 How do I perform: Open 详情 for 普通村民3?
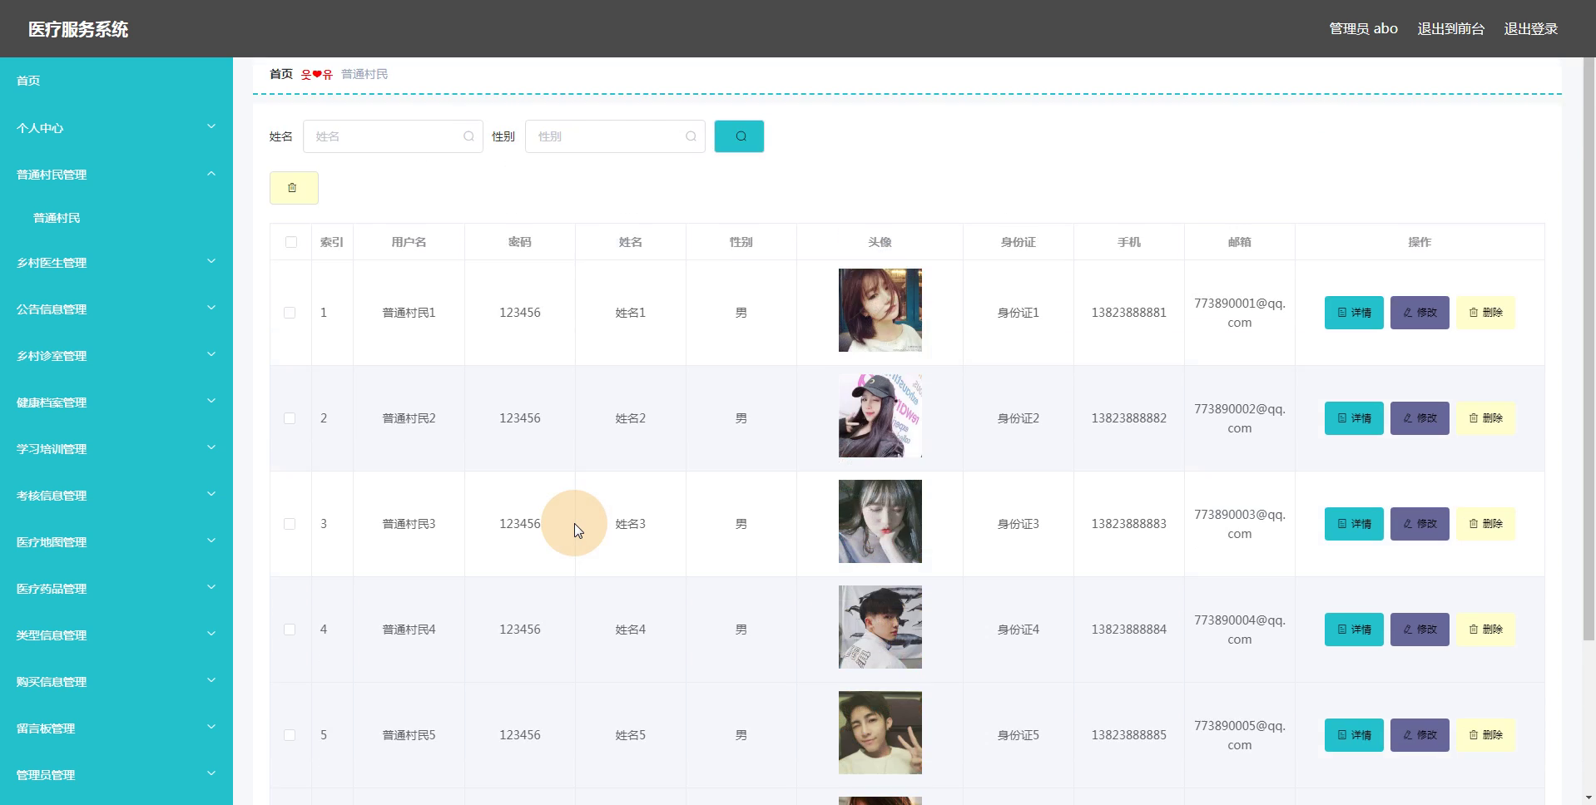[1354, 524]
